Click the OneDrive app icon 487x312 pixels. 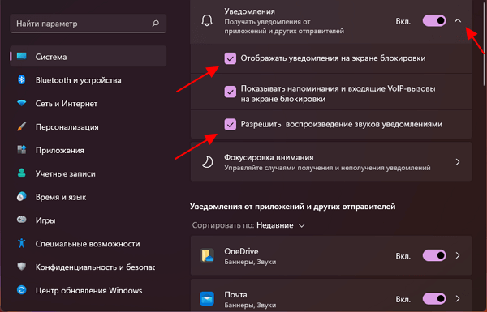(207, 255)
